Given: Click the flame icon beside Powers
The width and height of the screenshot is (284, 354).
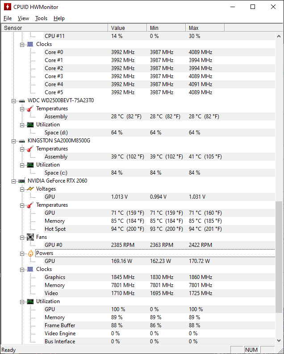Looking at the screenshot, I should tap(30, 253).
